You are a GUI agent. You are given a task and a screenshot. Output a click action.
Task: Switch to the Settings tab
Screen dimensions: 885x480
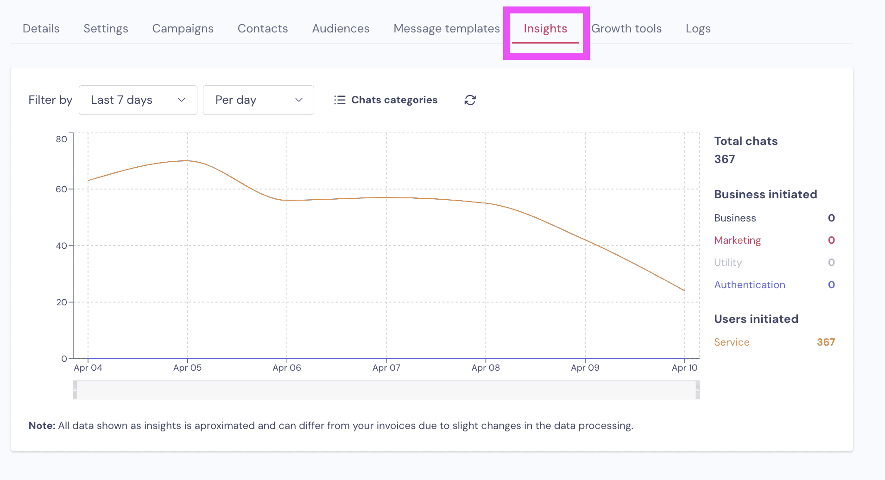coord(106,29)
